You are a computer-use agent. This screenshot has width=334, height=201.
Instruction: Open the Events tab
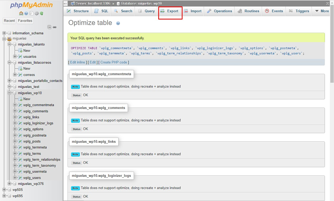click(274, 11)
